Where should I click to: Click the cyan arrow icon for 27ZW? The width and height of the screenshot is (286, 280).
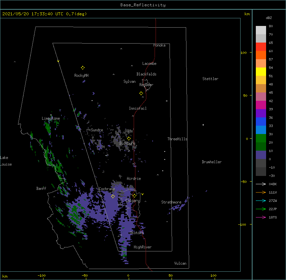(261, 201)
